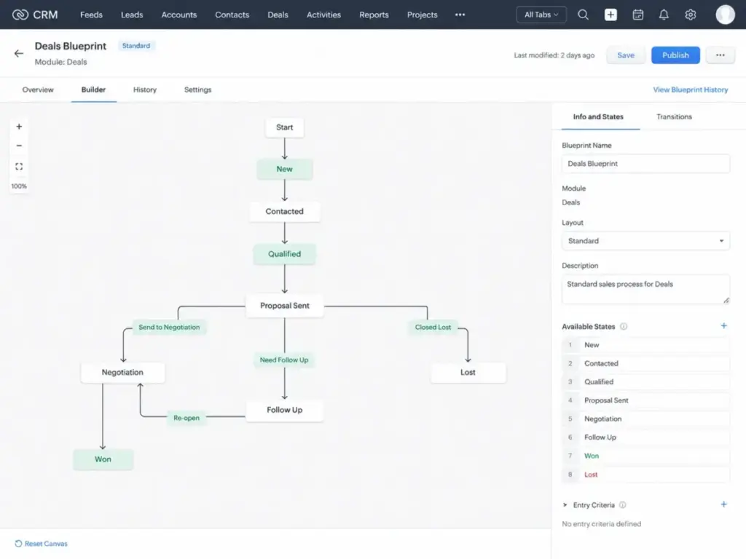Open the Layout Standard dropdown
This screenshot has width=746, height=559.
tap(645, 240)
